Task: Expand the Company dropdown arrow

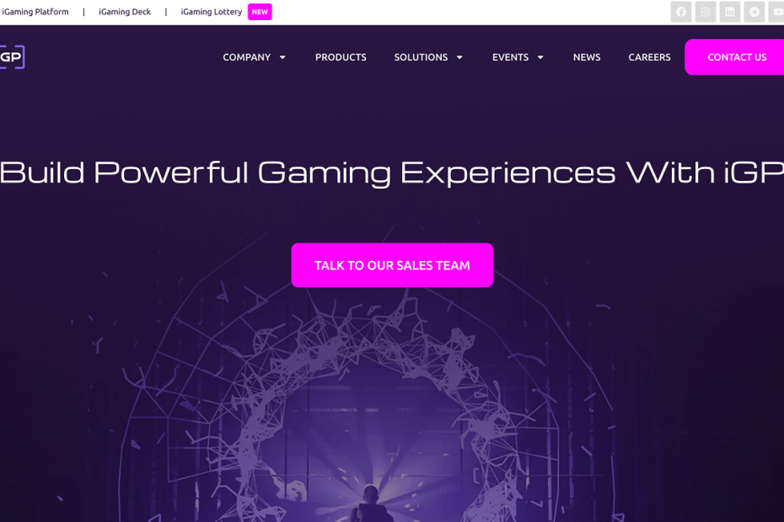Action: 282,57
